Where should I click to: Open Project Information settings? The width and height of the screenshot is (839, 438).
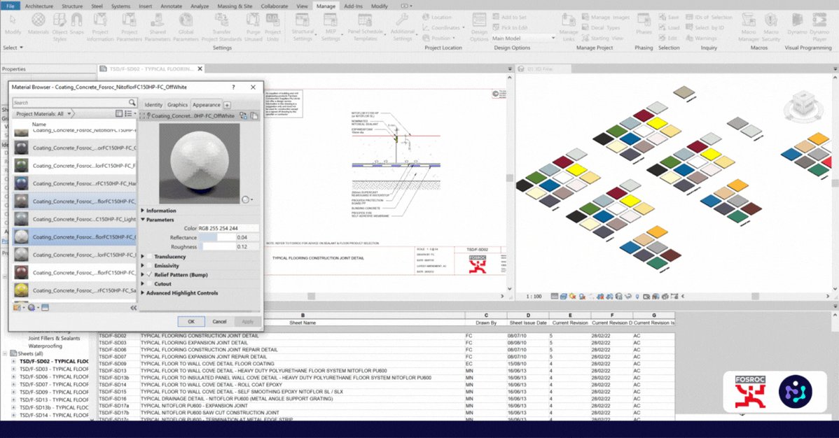pos(100,27)
